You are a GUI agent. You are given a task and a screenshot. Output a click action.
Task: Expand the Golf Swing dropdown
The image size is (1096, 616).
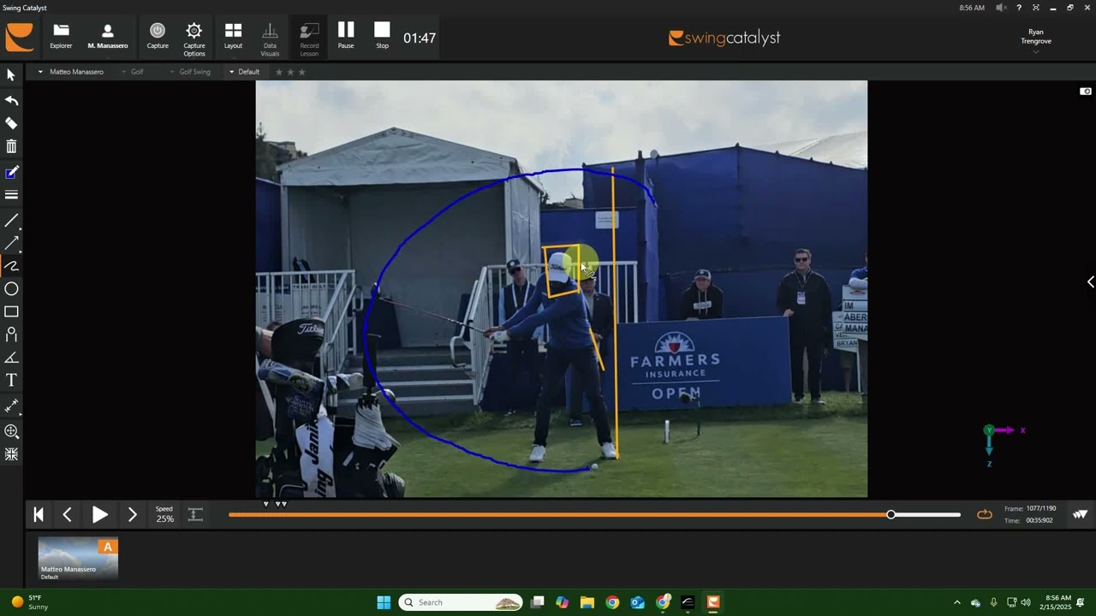coord(190,72)
